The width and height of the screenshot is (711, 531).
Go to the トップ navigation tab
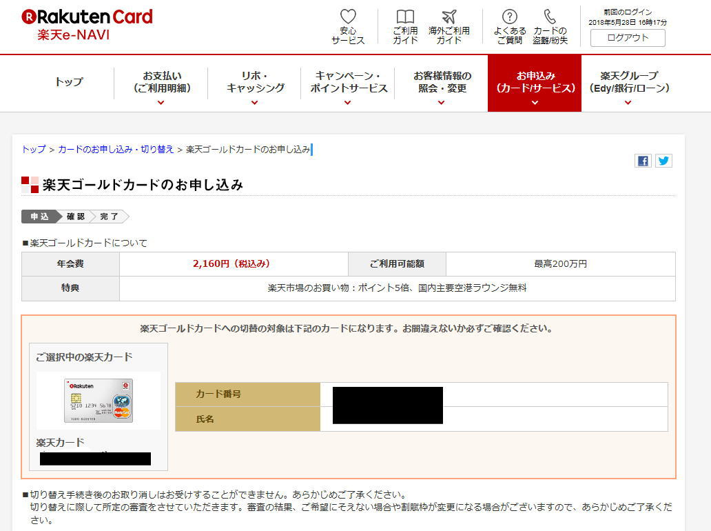click(69, 82)
